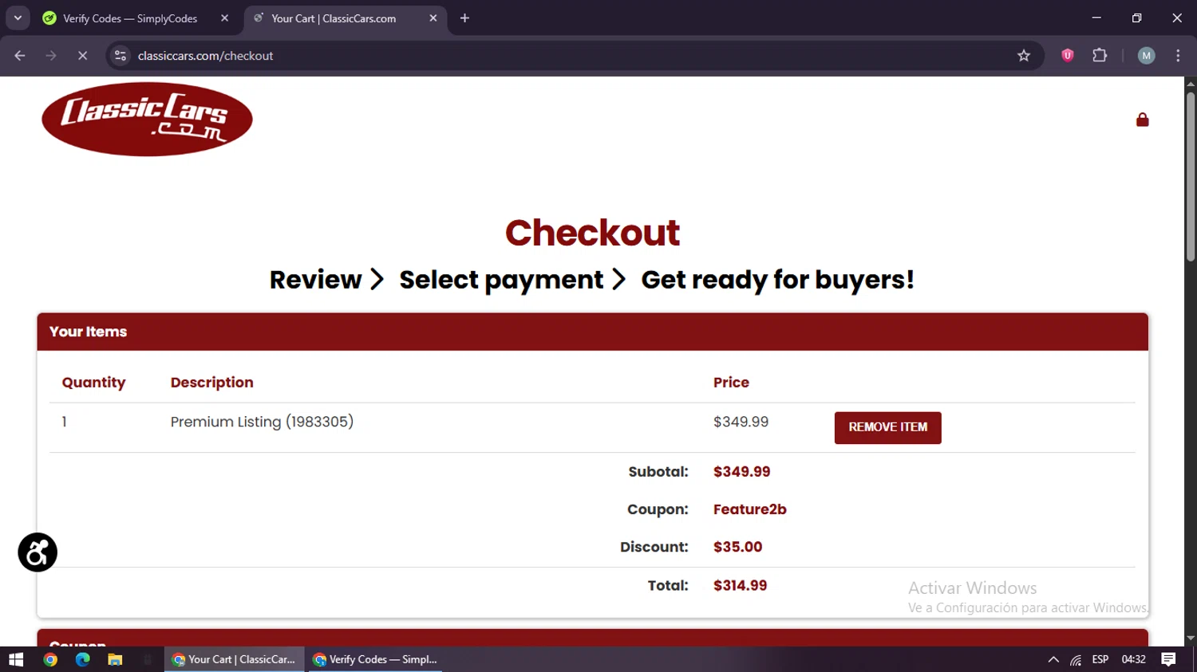Open the uBlock shield extension icon
Screen dimensions: 1197x672
click(1067, 56)
